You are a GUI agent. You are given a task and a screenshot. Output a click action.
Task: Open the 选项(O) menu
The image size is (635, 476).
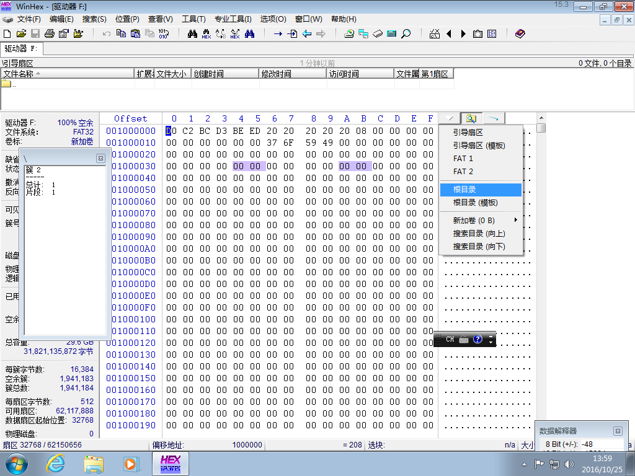pyautogui.click(x=273, y=19)
